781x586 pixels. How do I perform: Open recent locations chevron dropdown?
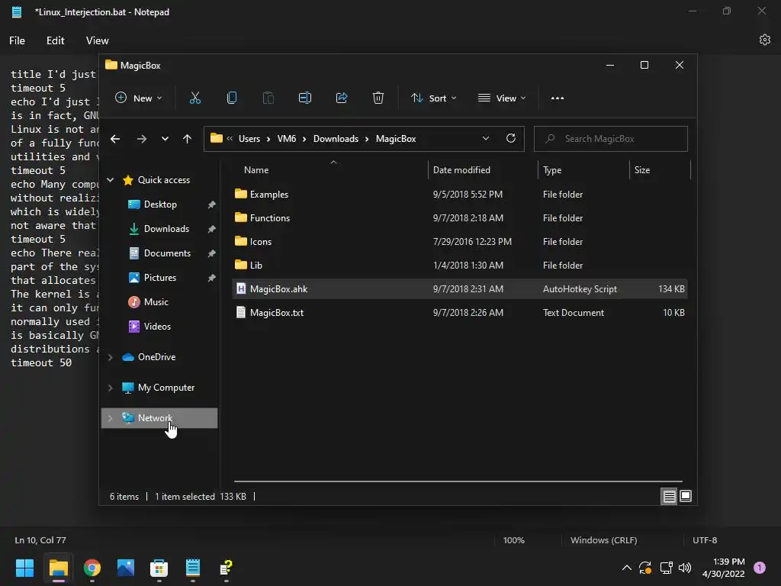tap(165, 139)
